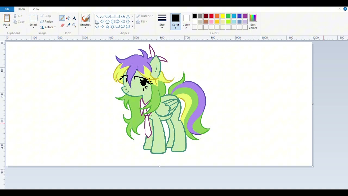348x196 pixels.
Task: Choose the Four-point star shape
Action: [102, 26]
